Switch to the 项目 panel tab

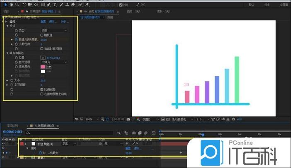[x=6, y=11]
